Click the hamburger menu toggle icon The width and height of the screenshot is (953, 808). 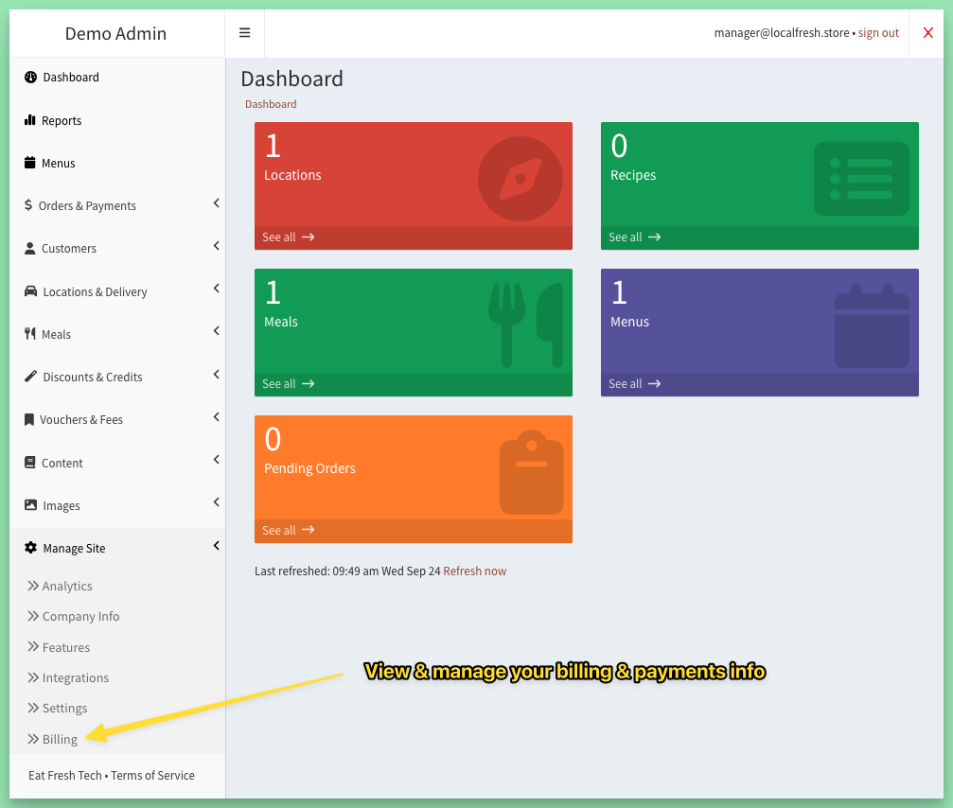pyautogui.click(x=244, y=33)
